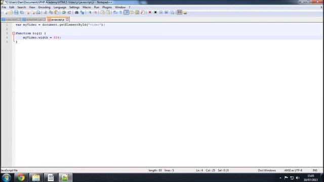Image resolution: width=324 pixels, height=182 pixels.
Task: Click Save Recorded Macro icon
Action: [172, 13]
